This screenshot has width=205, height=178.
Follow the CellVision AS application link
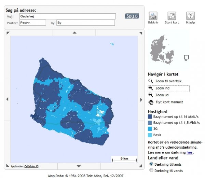point(31,167)
